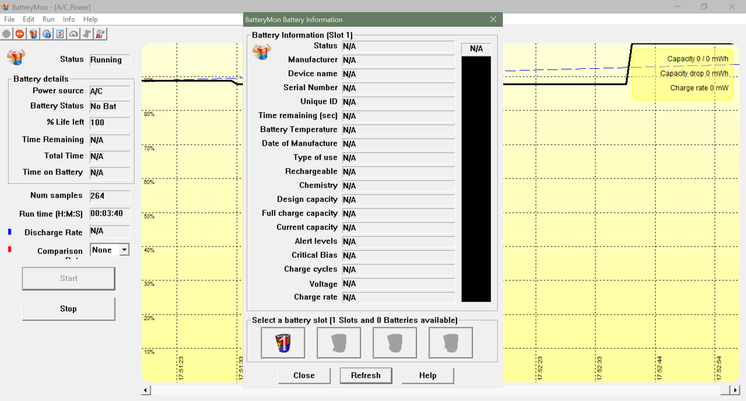
Task: Minimize the BatteryMon main window
Action: (677, 7)
